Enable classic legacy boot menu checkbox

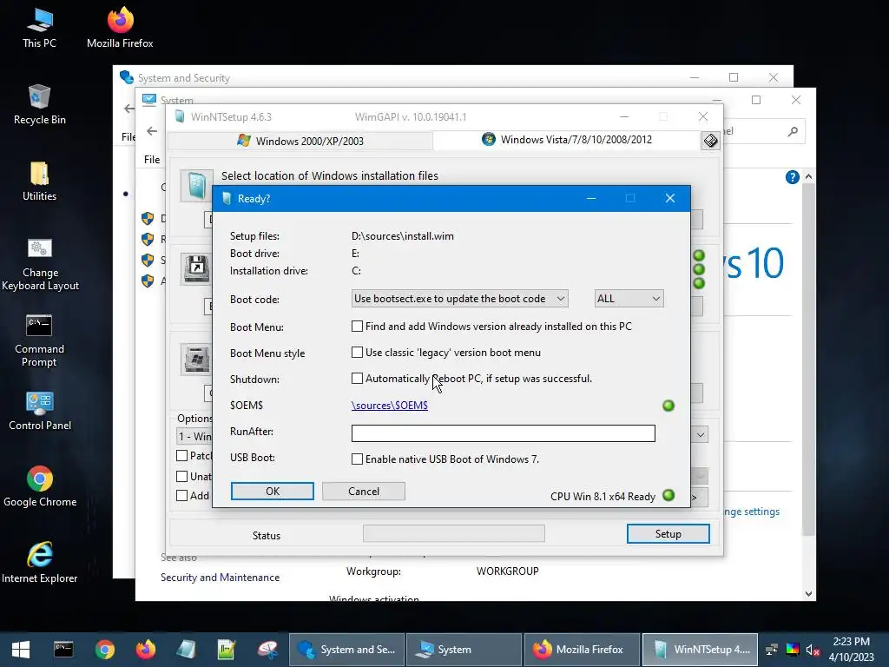357,353
